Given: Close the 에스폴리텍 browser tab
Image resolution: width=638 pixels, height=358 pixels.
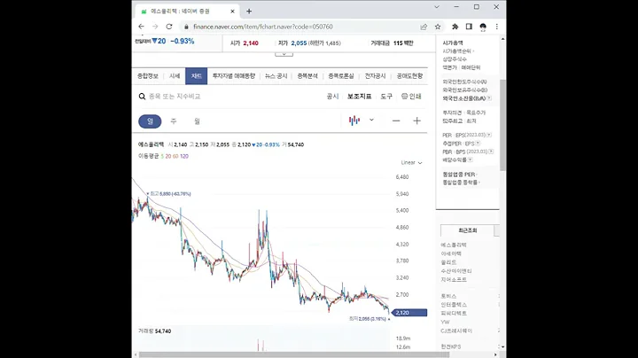Looking at the screenshot, I should 232,12.
